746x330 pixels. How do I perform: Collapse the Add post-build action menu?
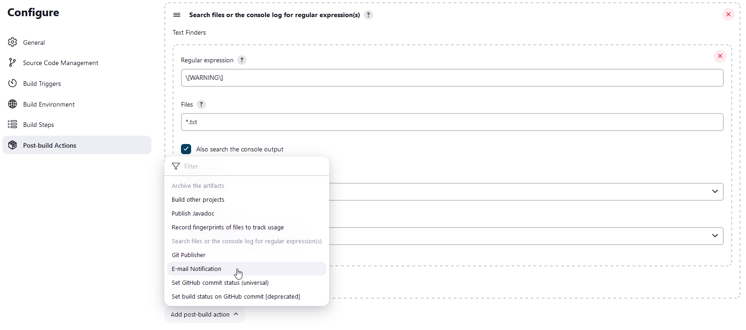point(205,314)
